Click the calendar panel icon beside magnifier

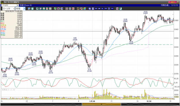pos(32,9)
